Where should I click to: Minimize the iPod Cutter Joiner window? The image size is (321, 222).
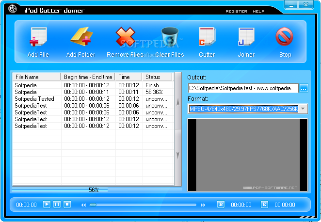pos(291,5)
